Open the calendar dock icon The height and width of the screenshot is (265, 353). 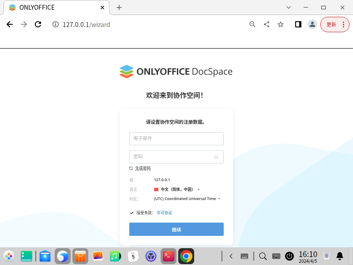coord(133,256)
